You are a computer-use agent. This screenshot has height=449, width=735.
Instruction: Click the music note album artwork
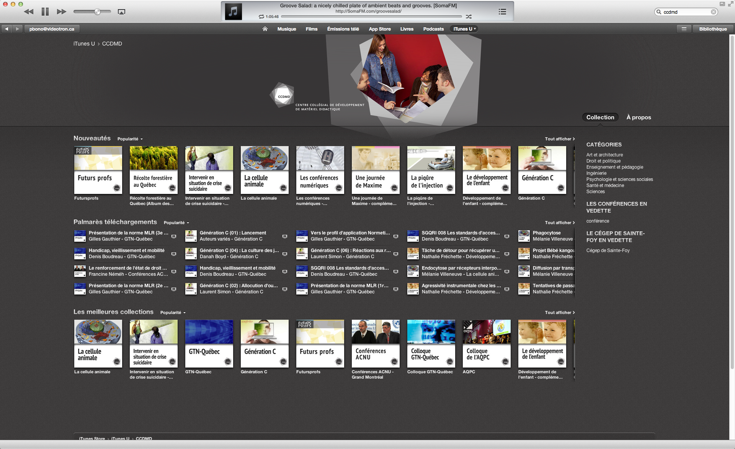[233, 11]
